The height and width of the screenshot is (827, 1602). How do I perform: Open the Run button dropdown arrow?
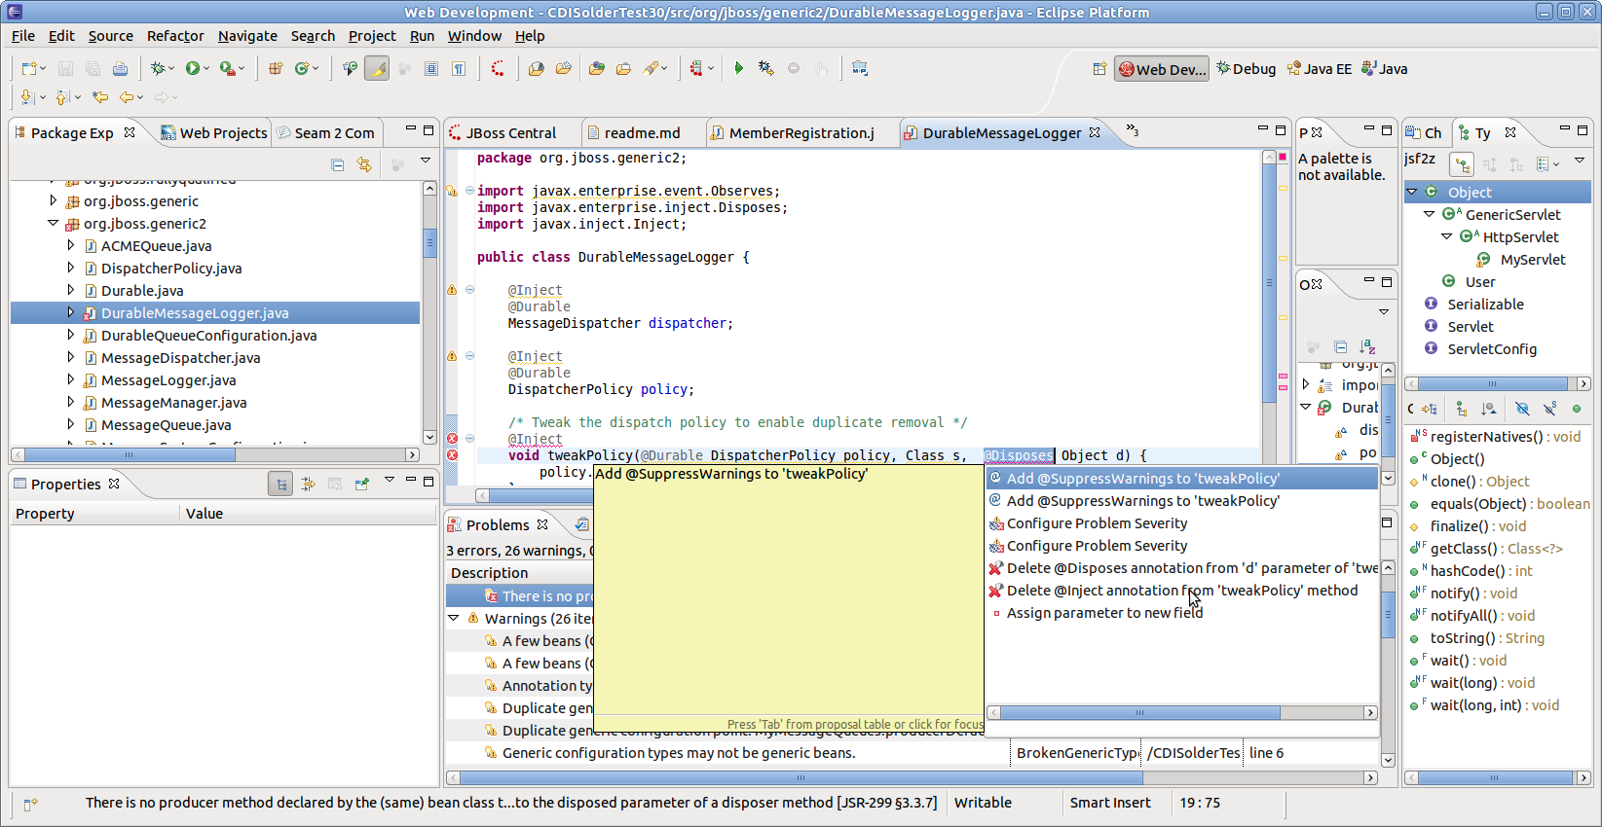tap(206, 68)
